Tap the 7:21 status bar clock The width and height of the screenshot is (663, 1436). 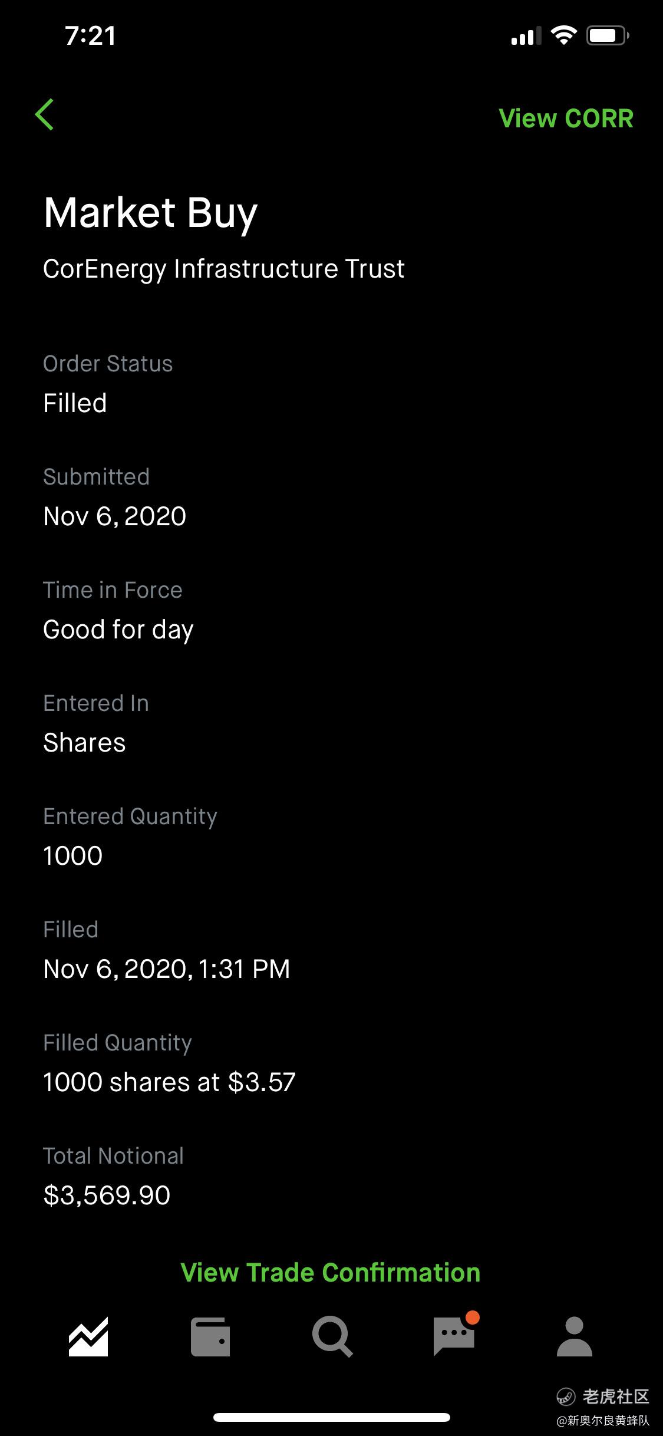(x=91, y=36)
